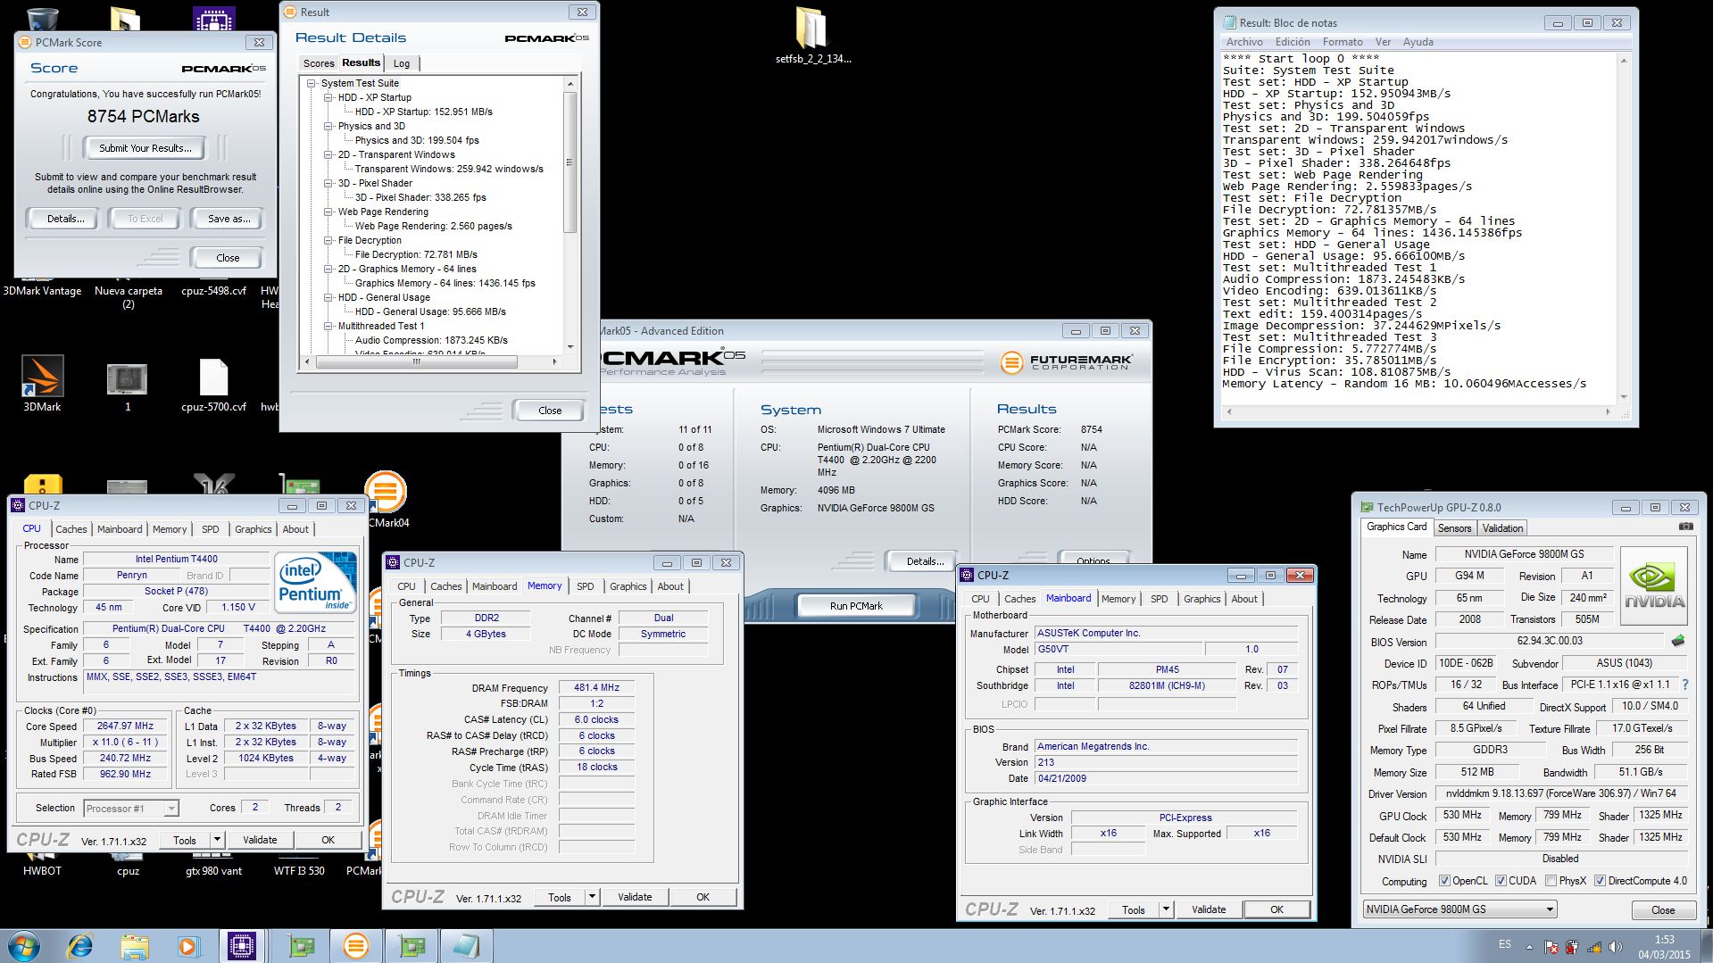Click Details... button in PCMark Score dialog
The width and height of the screenshot is (1713, 963).
66,219
